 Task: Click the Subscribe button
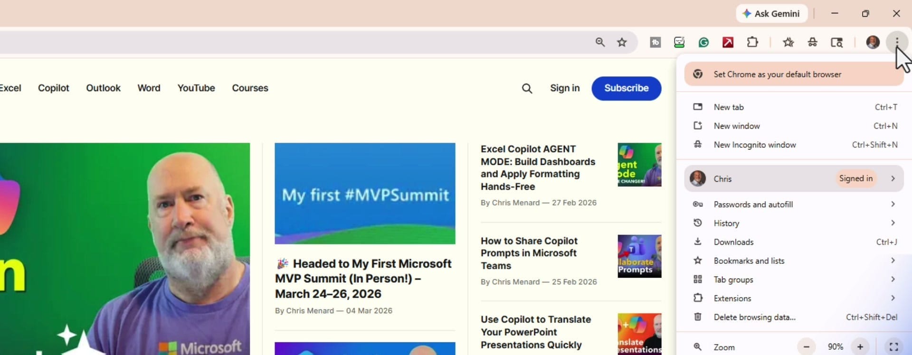point(626,88)
